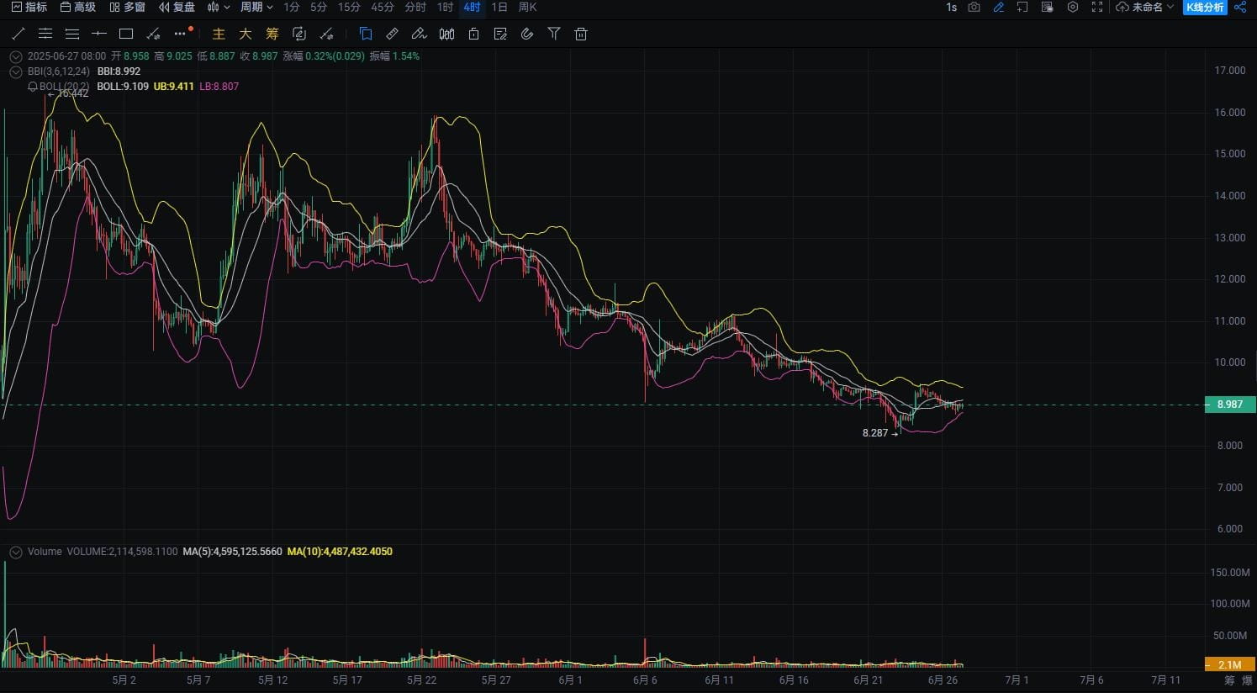Click the K线分析 button
This screenshot has height=693, width=1257.
(1205, 7)
